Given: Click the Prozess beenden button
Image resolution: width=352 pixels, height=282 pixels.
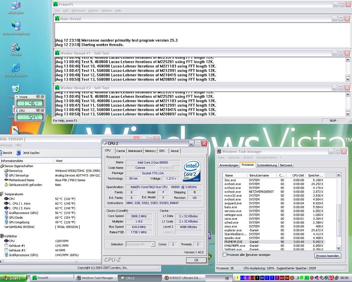Looking at the screenshot, I should click(328, 256).
